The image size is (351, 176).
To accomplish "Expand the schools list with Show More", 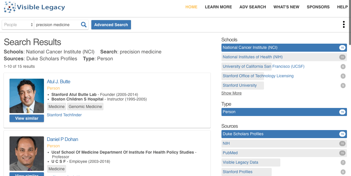I will point(231,93).
